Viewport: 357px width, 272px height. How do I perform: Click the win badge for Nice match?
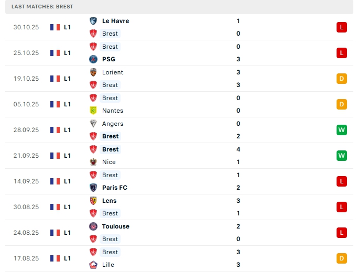342,156
